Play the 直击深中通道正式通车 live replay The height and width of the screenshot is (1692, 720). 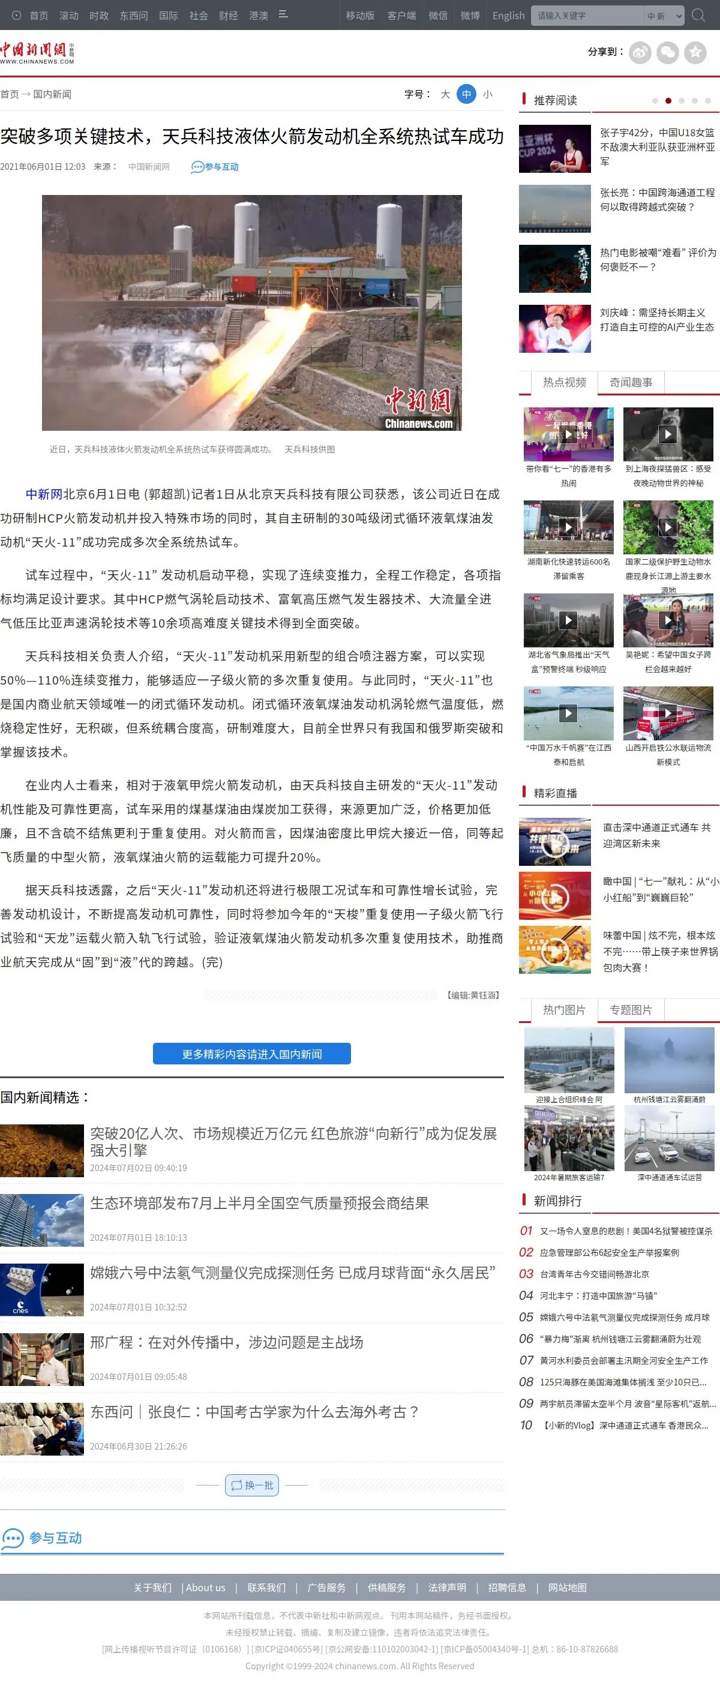(554, 841)
